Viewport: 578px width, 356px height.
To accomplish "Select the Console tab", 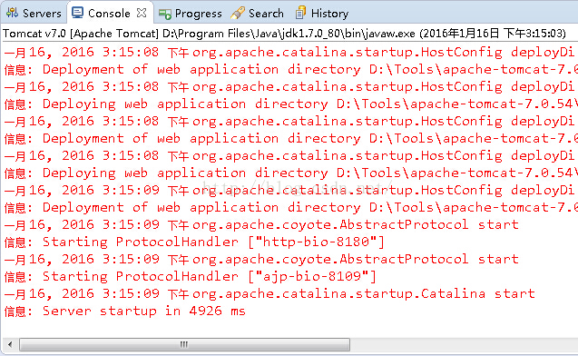I will 109,14.
